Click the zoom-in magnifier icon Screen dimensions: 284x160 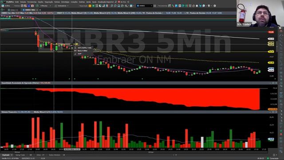pos(112,6)
